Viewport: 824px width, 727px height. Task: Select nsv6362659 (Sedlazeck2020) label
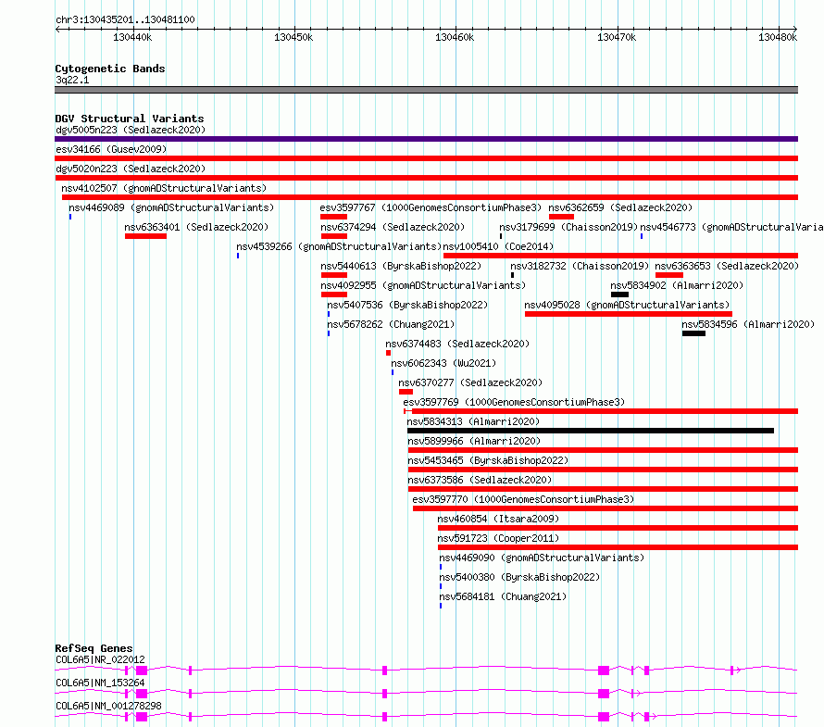pyautogui.click(x=620, y=207)
